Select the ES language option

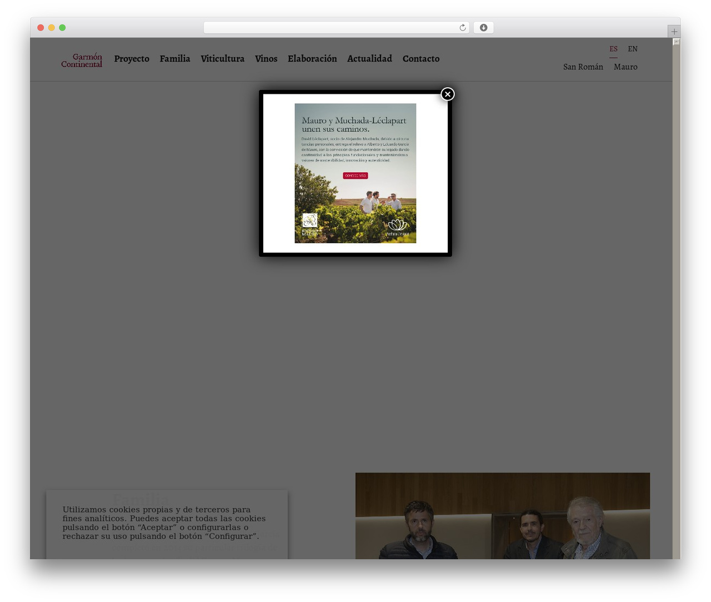pos(613,49)
